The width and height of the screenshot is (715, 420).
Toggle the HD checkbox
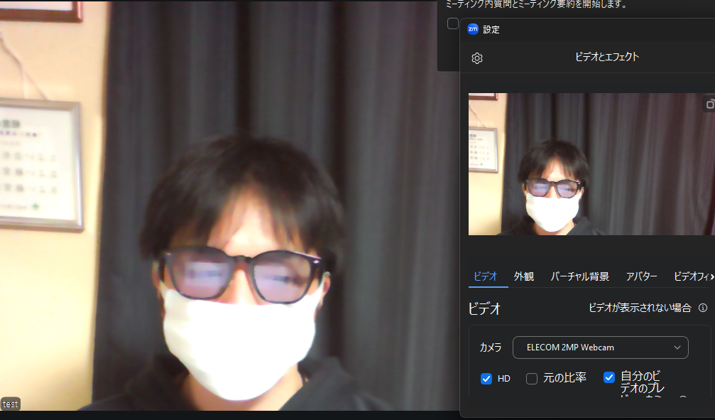pyautogui.click(x=486, y=379)
